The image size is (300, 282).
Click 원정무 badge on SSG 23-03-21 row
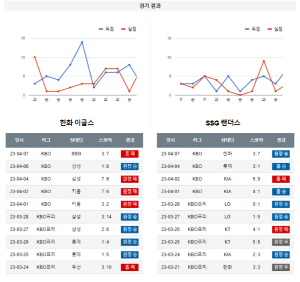pyautogui.click(x=281, y=268)
